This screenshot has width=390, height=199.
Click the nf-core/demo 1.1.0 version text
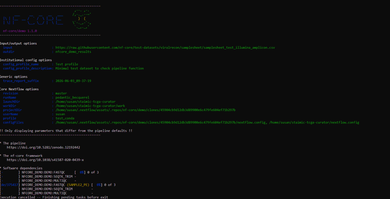coord(20,31)
